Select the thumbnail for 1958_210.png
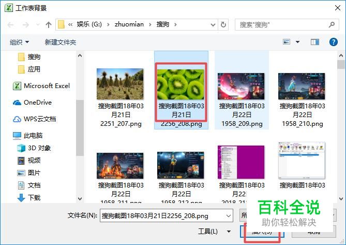Image resolution: width=346 pixels, height=245 pixels. (x=302, y=86)
